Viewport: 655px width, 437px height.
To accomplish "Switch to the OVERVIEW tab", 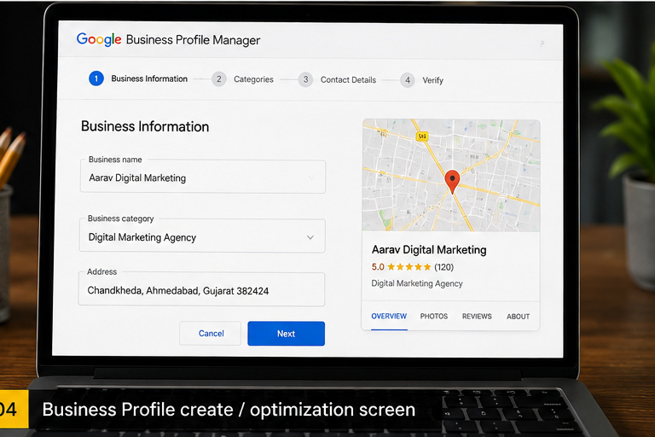I will pos(389,316).
